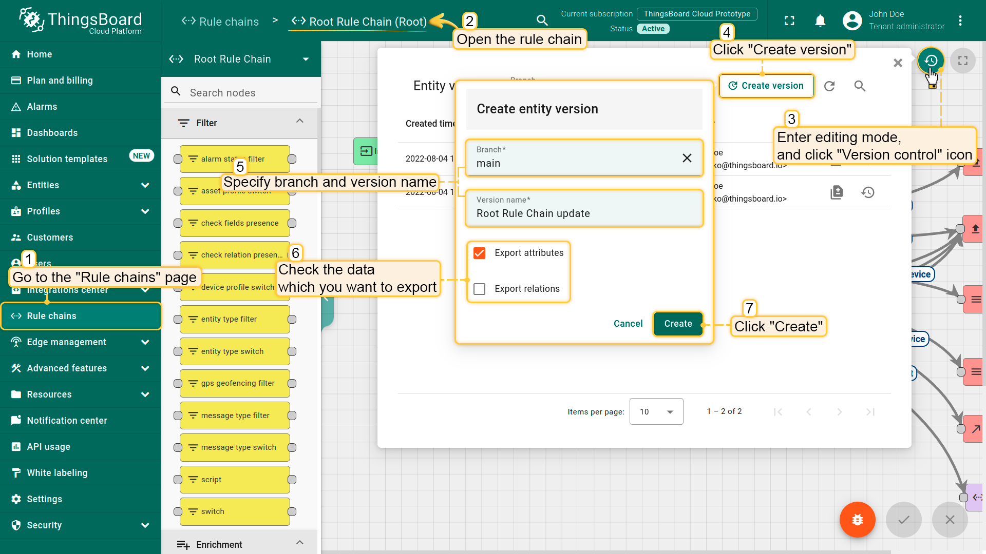
Task: Click the orange debug bug button
Action: click(x=857, y=520)
